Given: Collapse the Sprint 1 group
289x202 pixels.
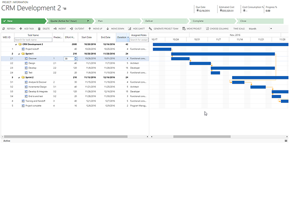Looking at the screenshot, I should pyautogui.click(x=19, y=54).
